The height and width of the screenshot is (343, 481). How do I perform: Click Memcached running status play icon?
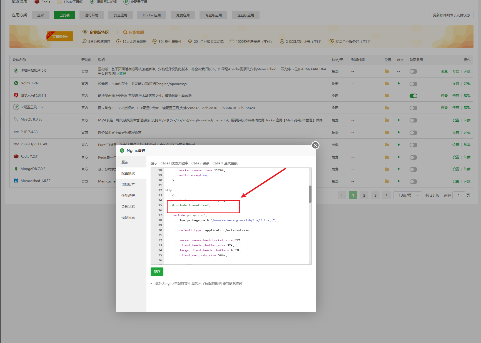pos(399,181)
